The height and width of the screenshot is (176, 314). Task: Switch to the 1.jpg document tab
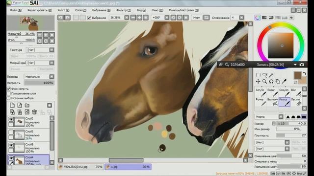(128, 167)
